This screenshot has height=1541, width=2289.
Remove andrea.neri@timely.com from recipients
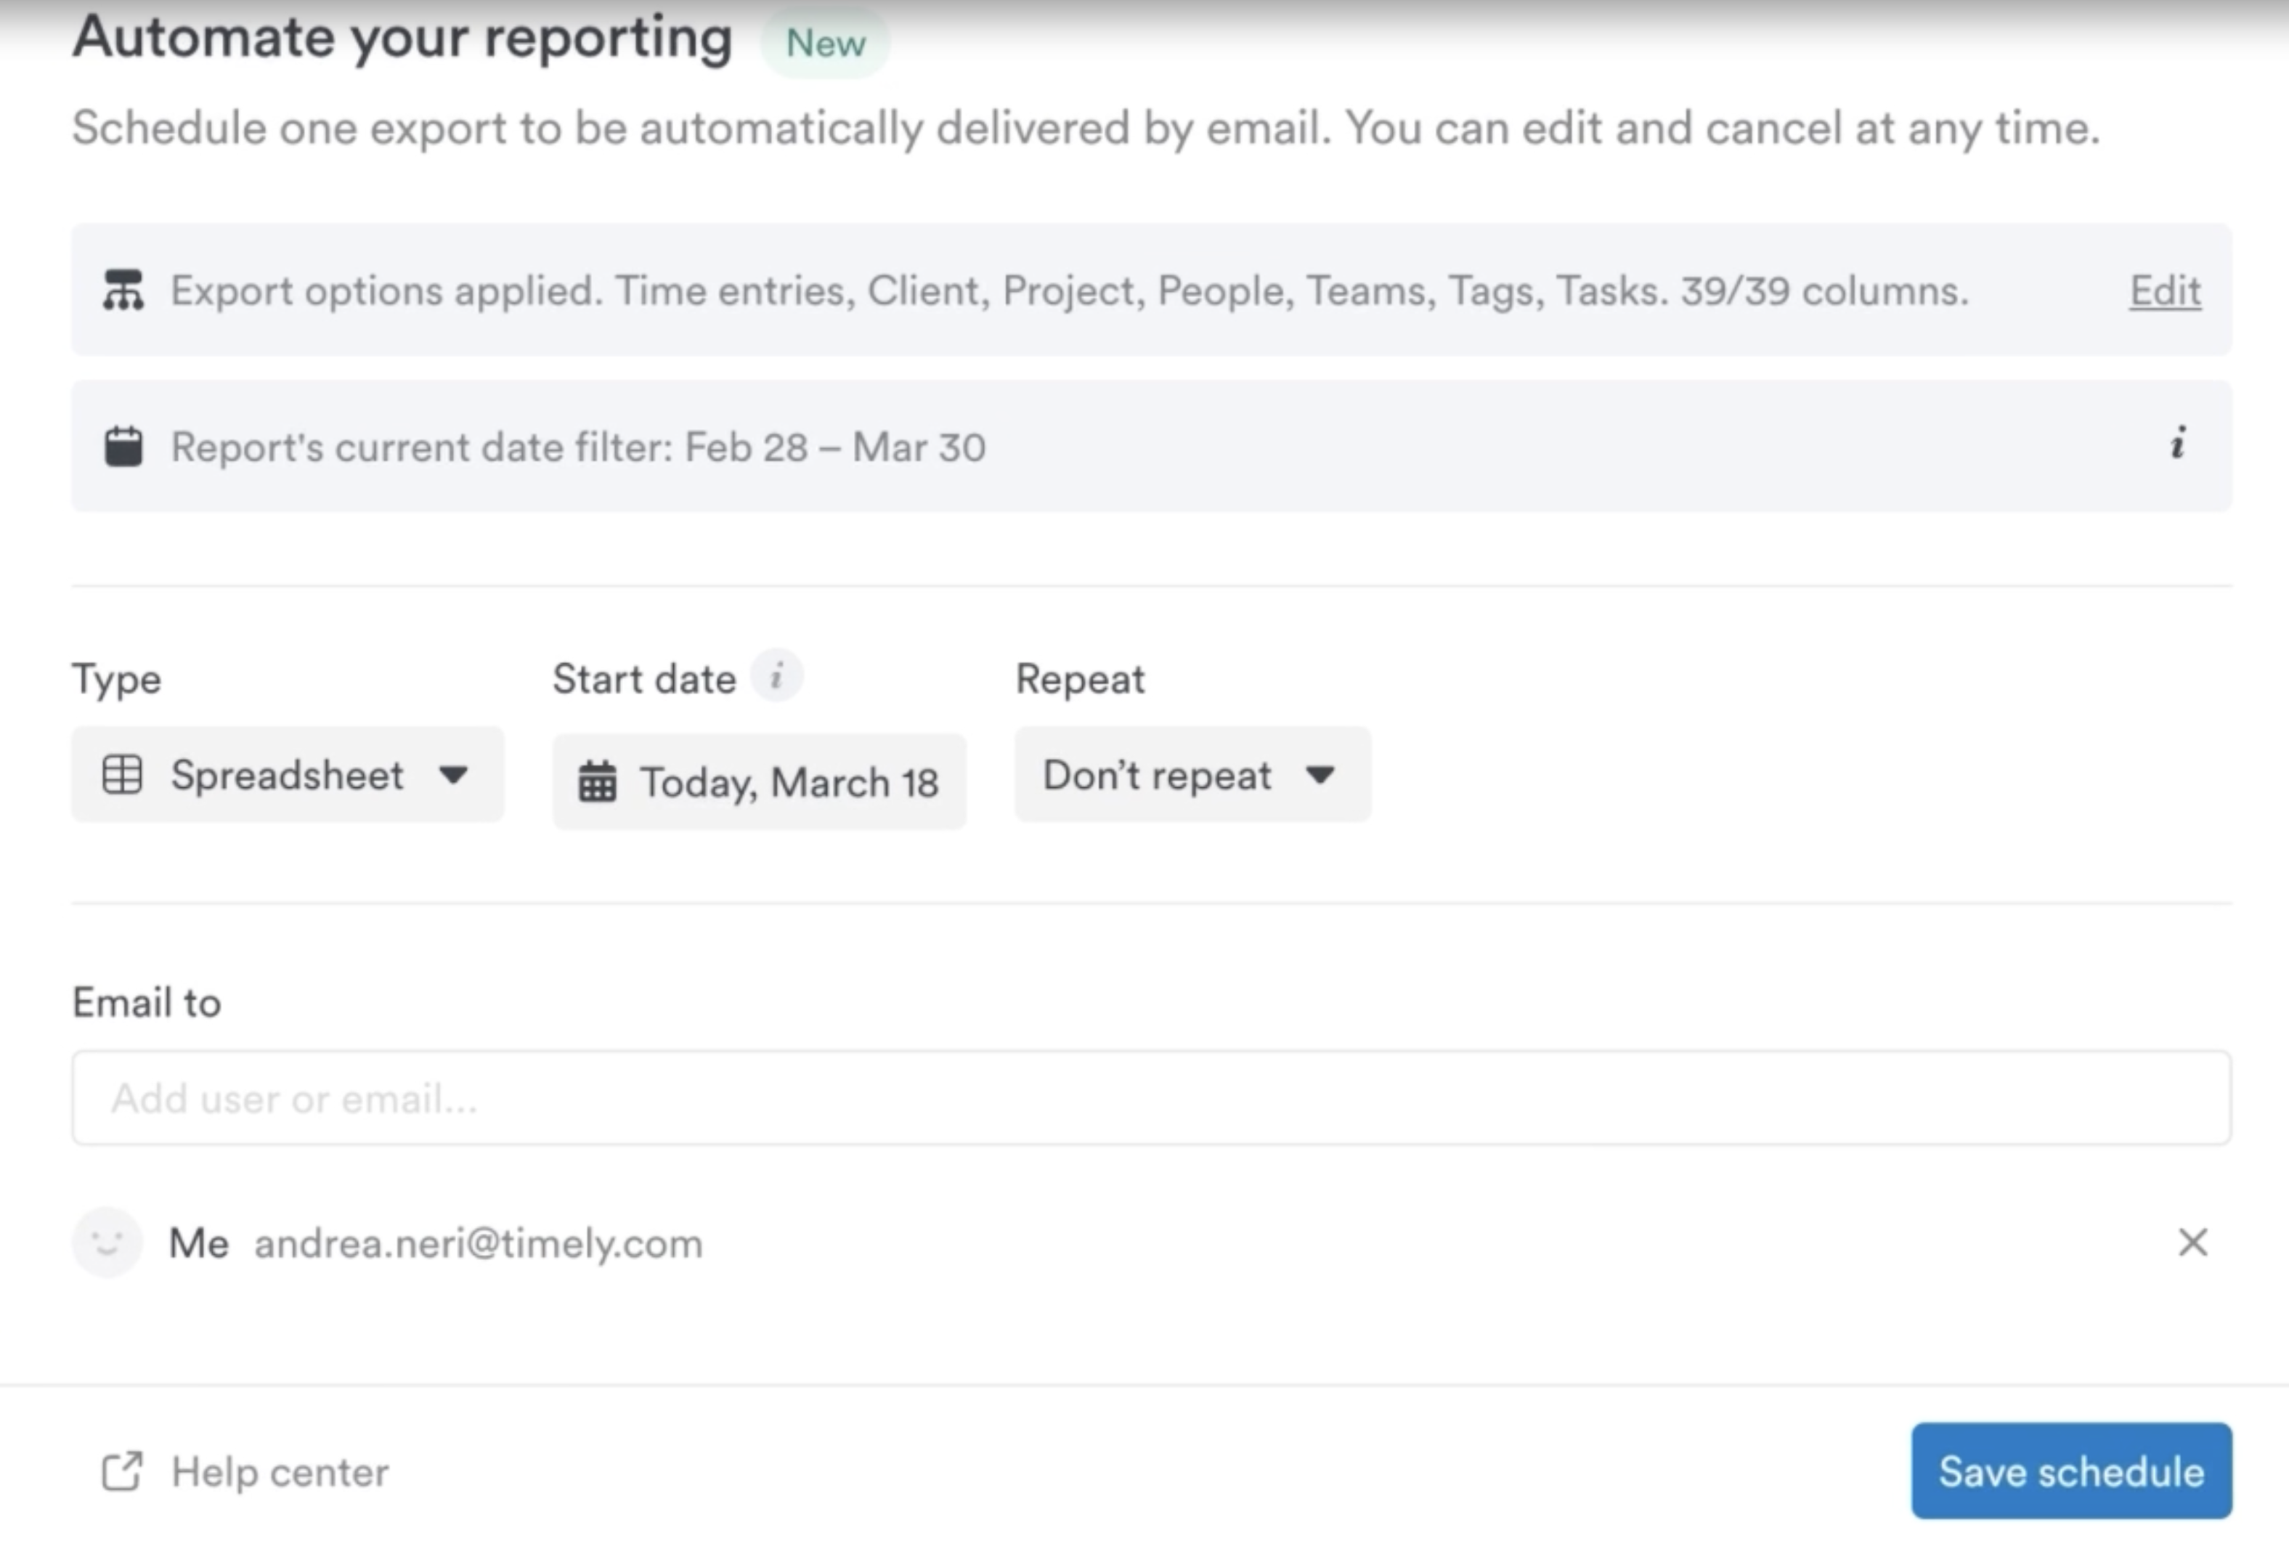pyautogui.click(x=2192, y=1243)
